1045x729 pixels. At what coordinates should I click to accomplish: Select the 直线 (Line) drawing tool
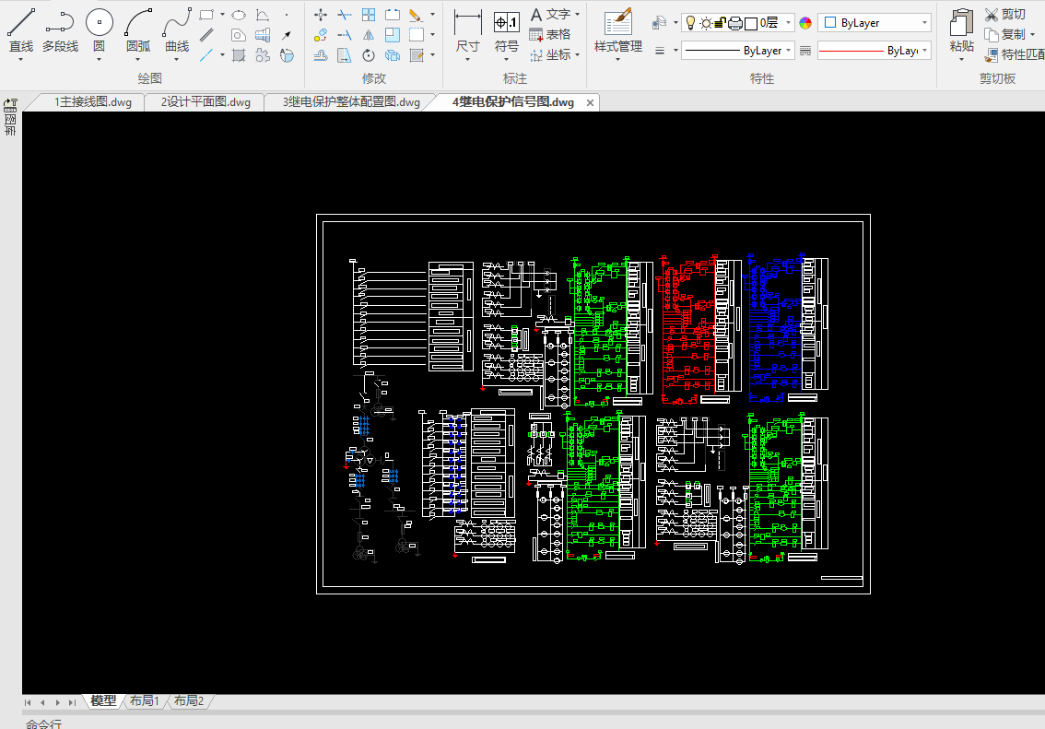pos(20,29)
